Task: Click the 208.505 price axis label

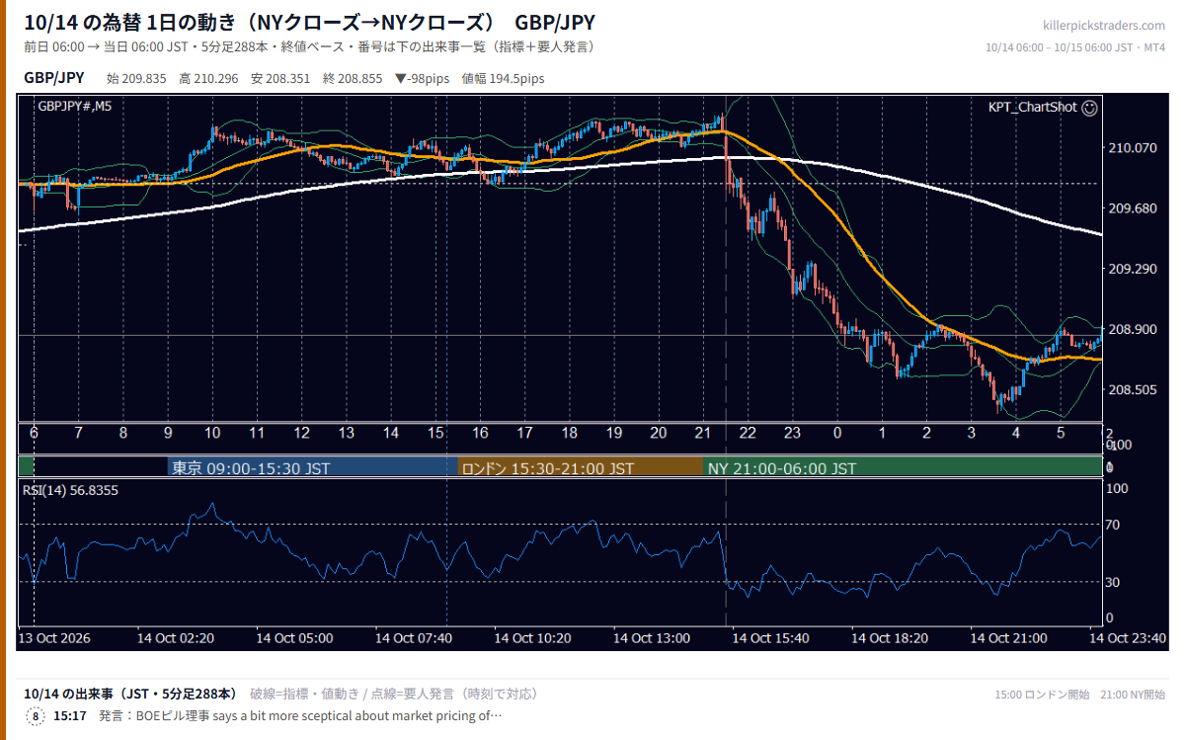Action: point(1133,390)
